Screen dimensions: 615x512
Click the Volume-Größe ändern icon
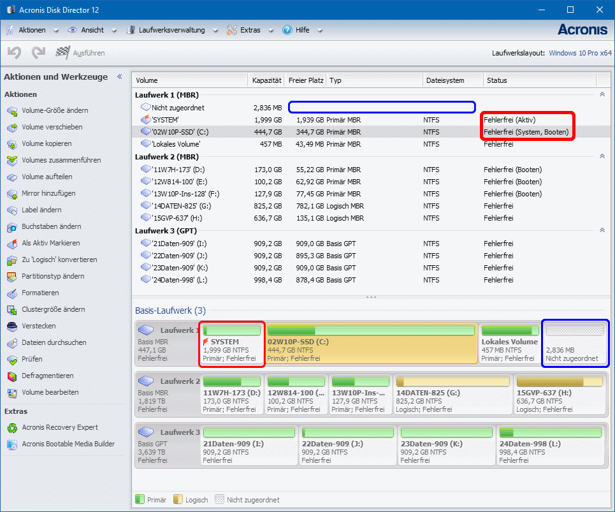point(12,111)
